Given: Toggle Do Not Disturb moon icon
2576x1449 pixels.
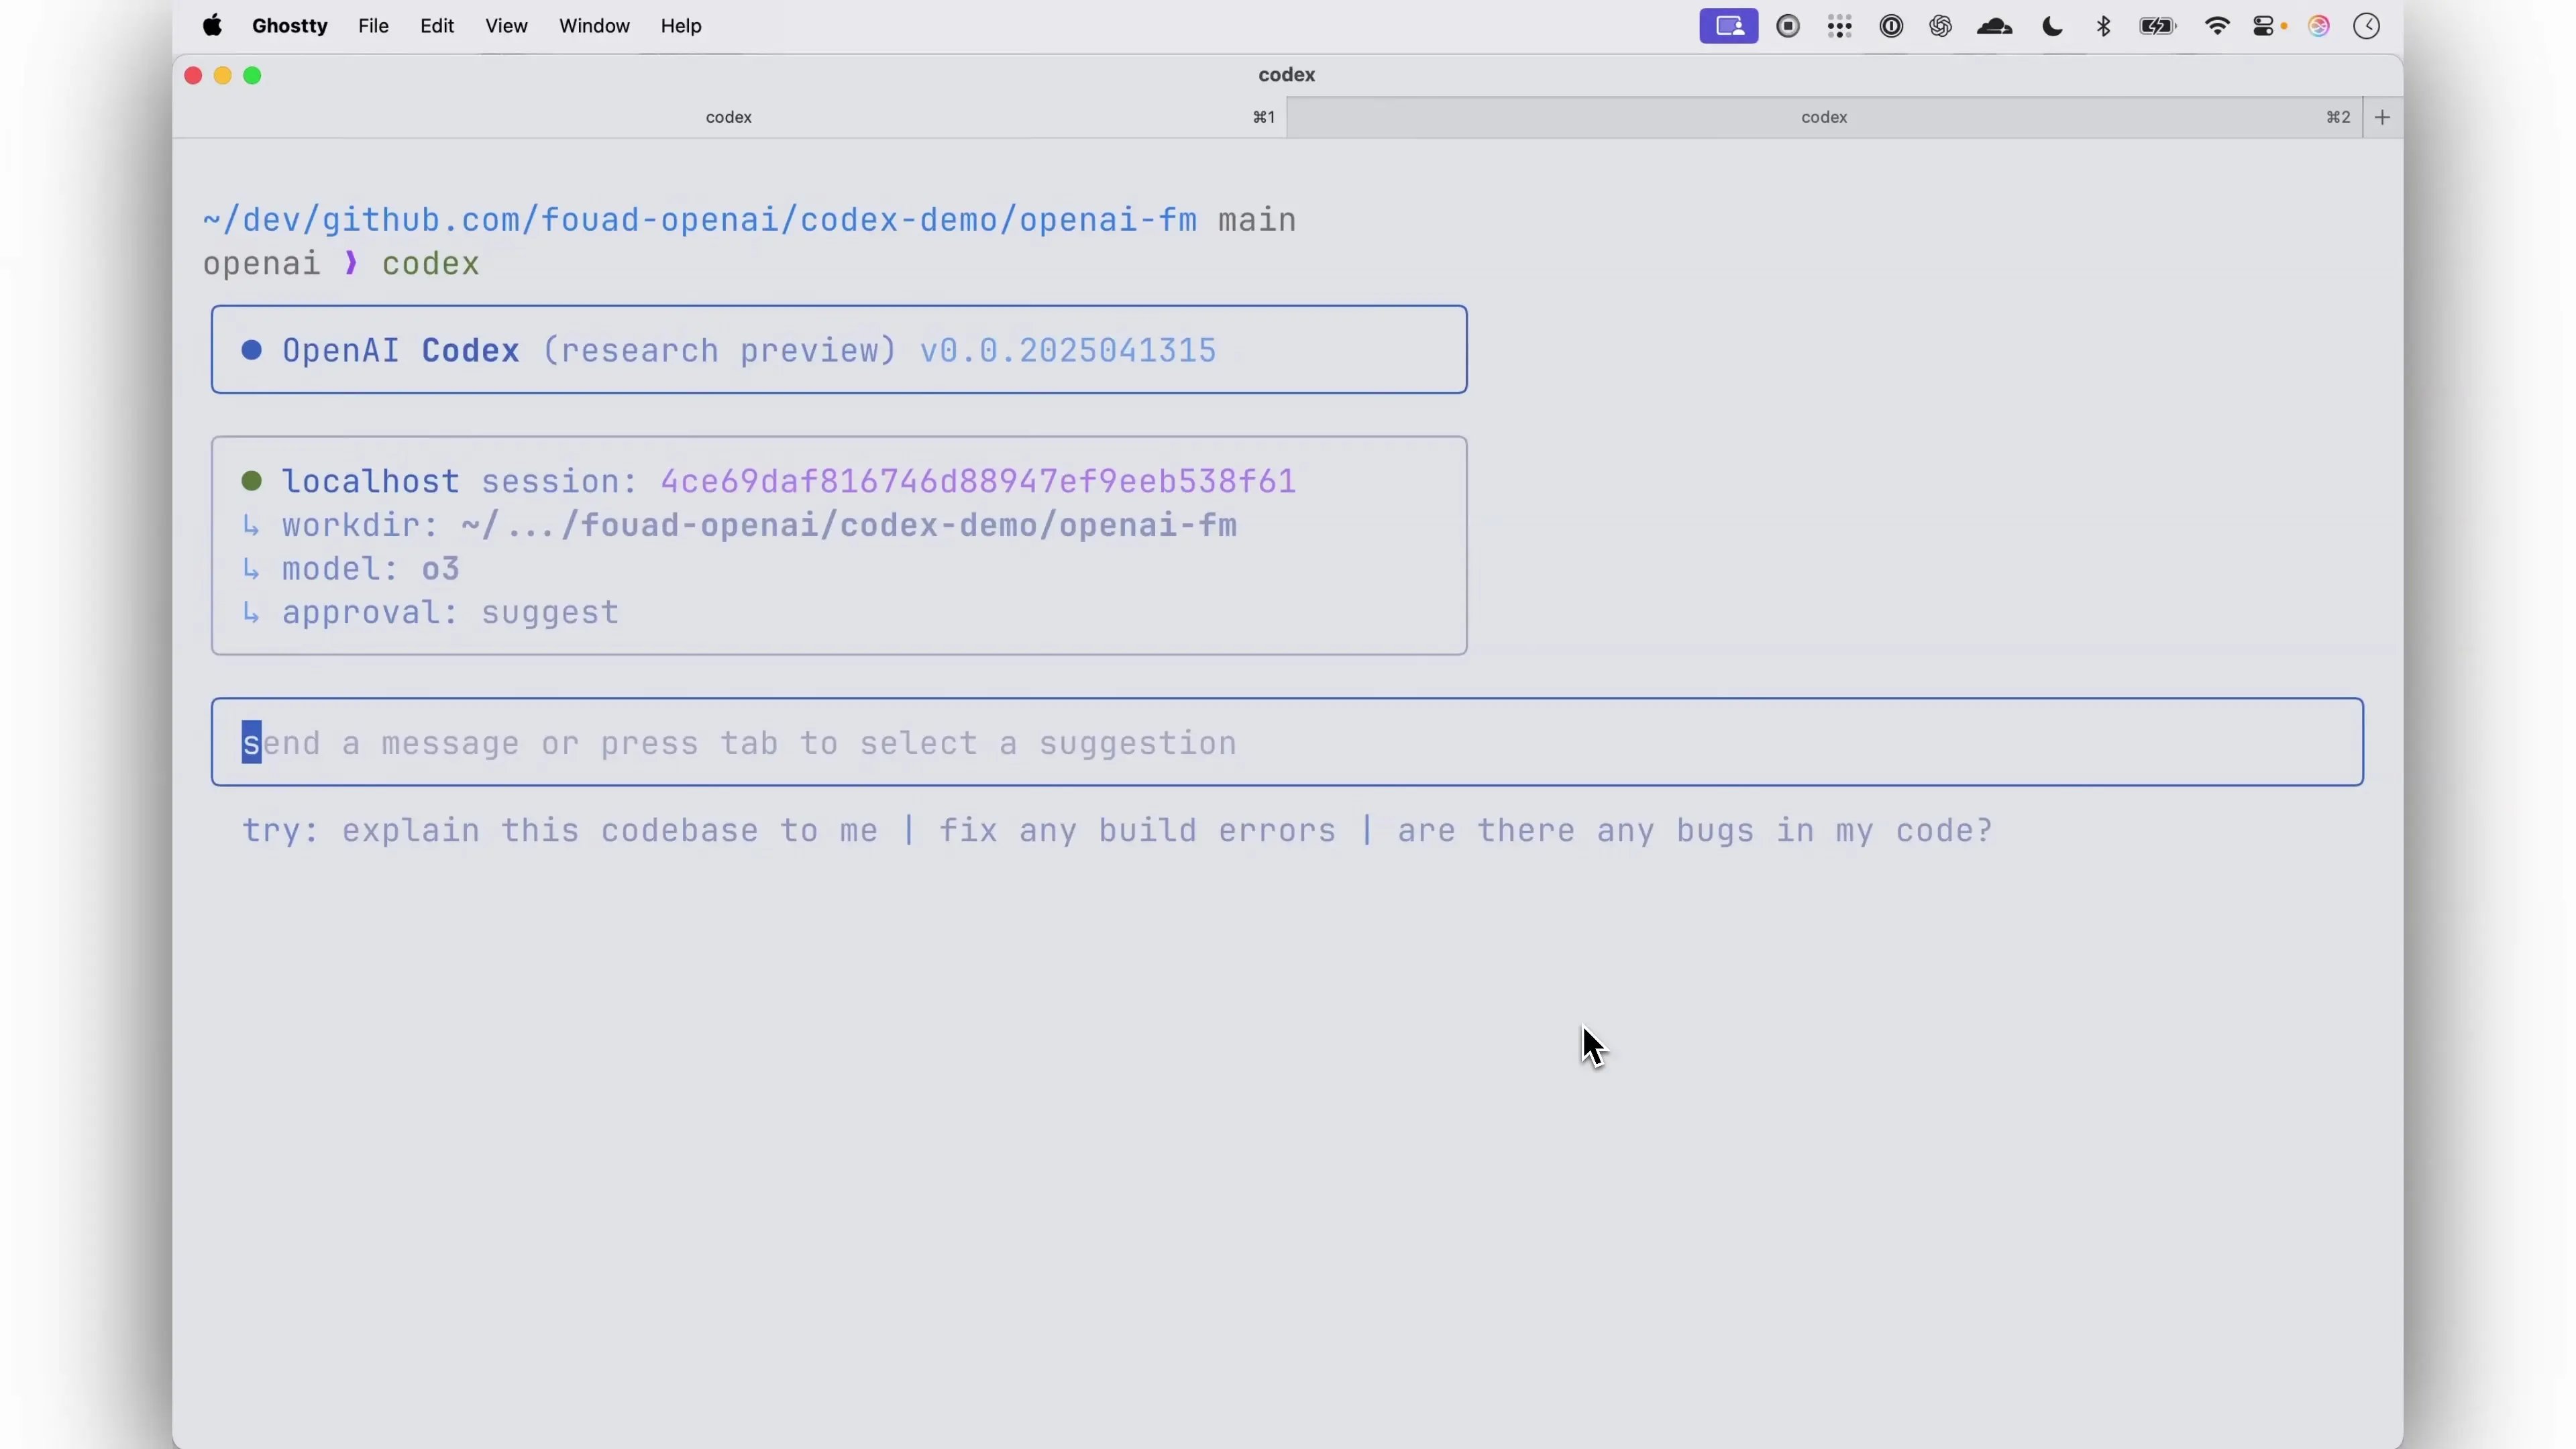Looking at the screenshot, I should (x=2052, y=27).
